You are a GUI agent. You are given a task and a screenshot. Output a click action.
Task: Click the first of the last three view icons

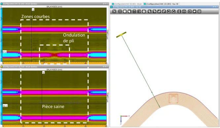(190, 11)
